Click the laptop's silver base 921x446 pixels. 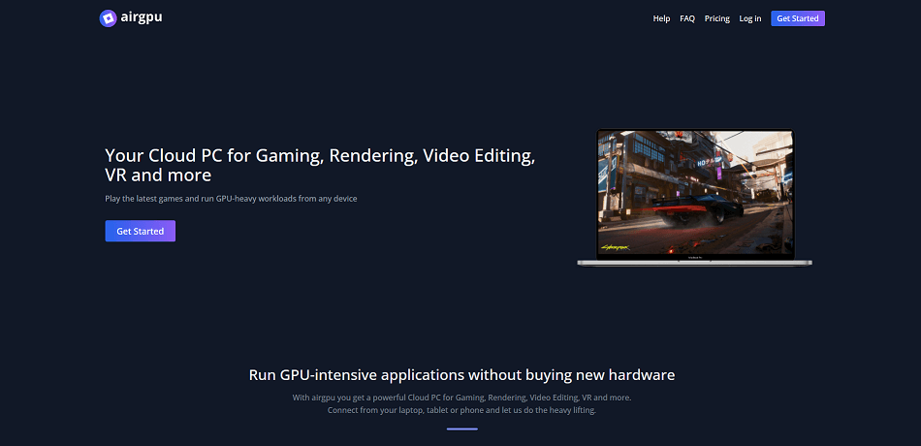[x=694, y=262]
